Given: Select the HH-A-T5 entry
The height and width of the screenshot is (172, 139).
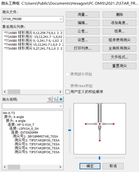Looking at the screenshot, I should (9, 113).
